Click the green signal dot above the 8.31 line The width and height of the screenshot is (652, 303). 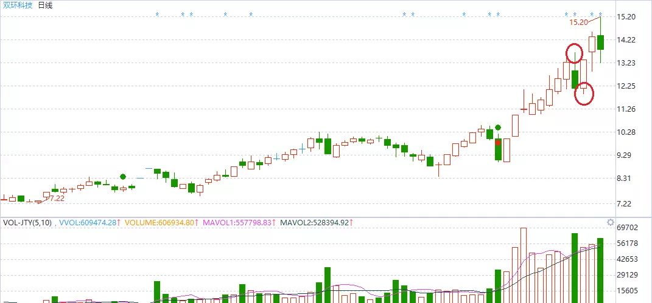point(123,177)
